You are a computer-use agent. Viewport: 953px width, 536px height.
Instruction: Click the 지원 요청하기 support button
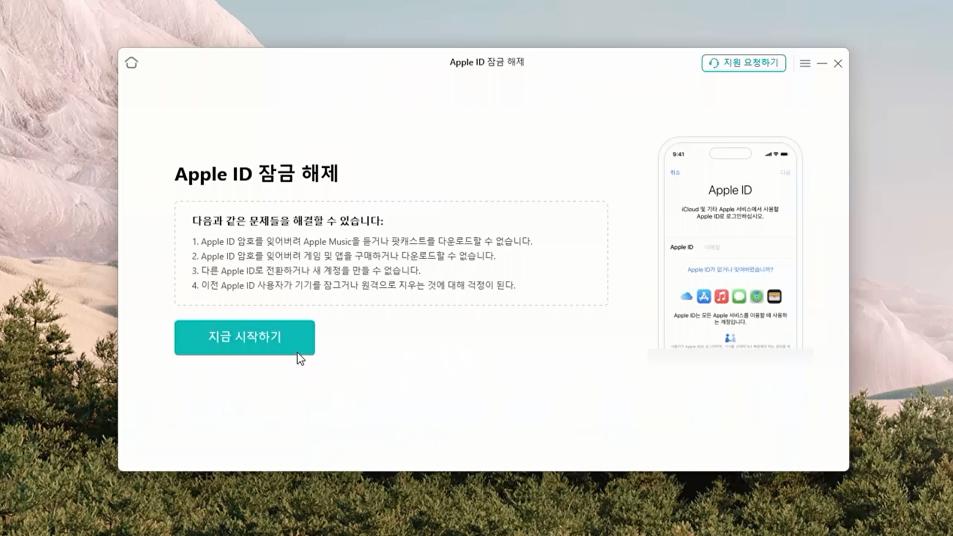pos(744,63)
